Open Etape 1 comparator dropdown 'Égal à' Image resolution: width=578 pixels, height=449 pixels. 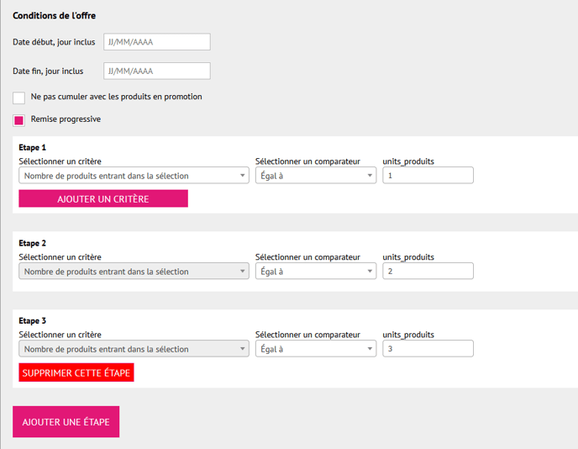click(x=315, y=176)
